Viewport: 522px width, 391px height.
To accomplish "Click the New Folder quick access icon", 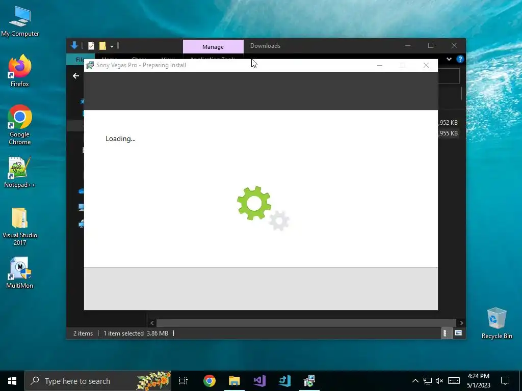I will click(102, 45).
